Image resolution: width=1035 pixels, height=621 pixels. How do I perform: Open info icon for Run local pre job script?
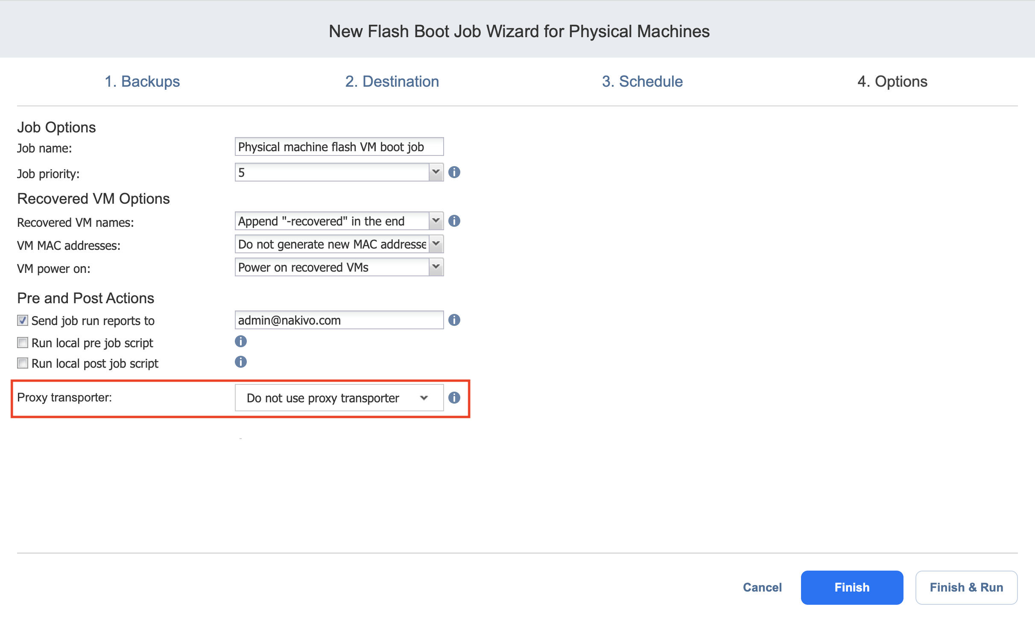pos(241,341)
